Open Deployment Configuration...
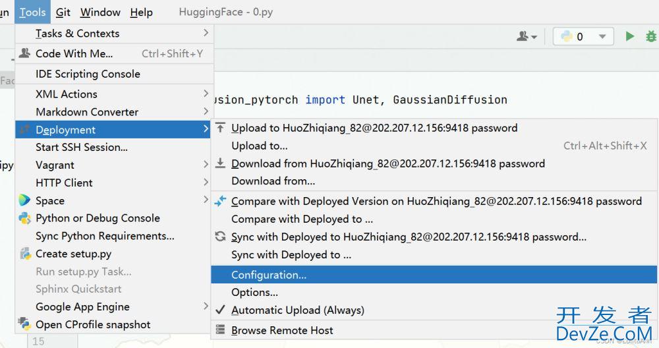The height and width of the screenshot is (348, 659). 434,274
